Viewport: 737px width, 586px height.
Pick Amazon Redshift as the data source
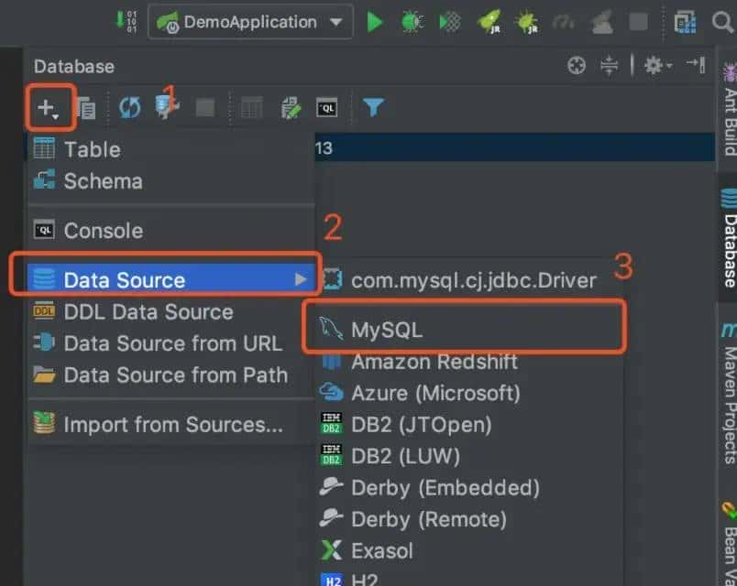[x=434, y=362]
